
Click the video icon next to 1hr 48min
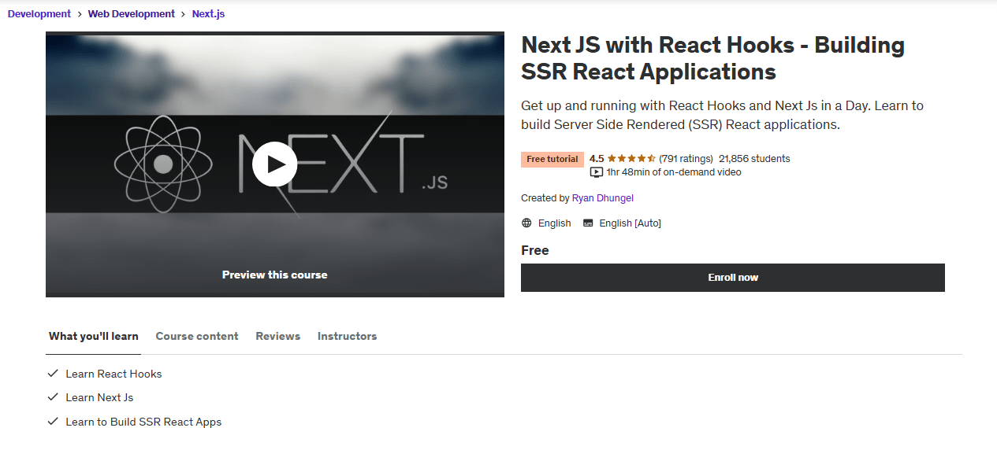click(597, 172)
